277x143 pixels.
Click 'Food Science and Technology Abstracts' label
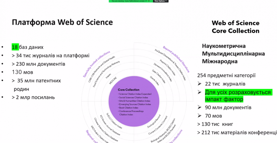click(106, 74)
